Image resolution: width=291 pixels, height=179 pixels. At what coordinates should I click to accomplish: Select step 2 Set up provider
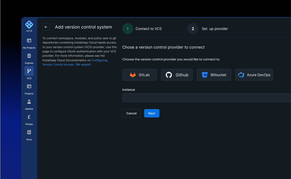tap(208, 29)
